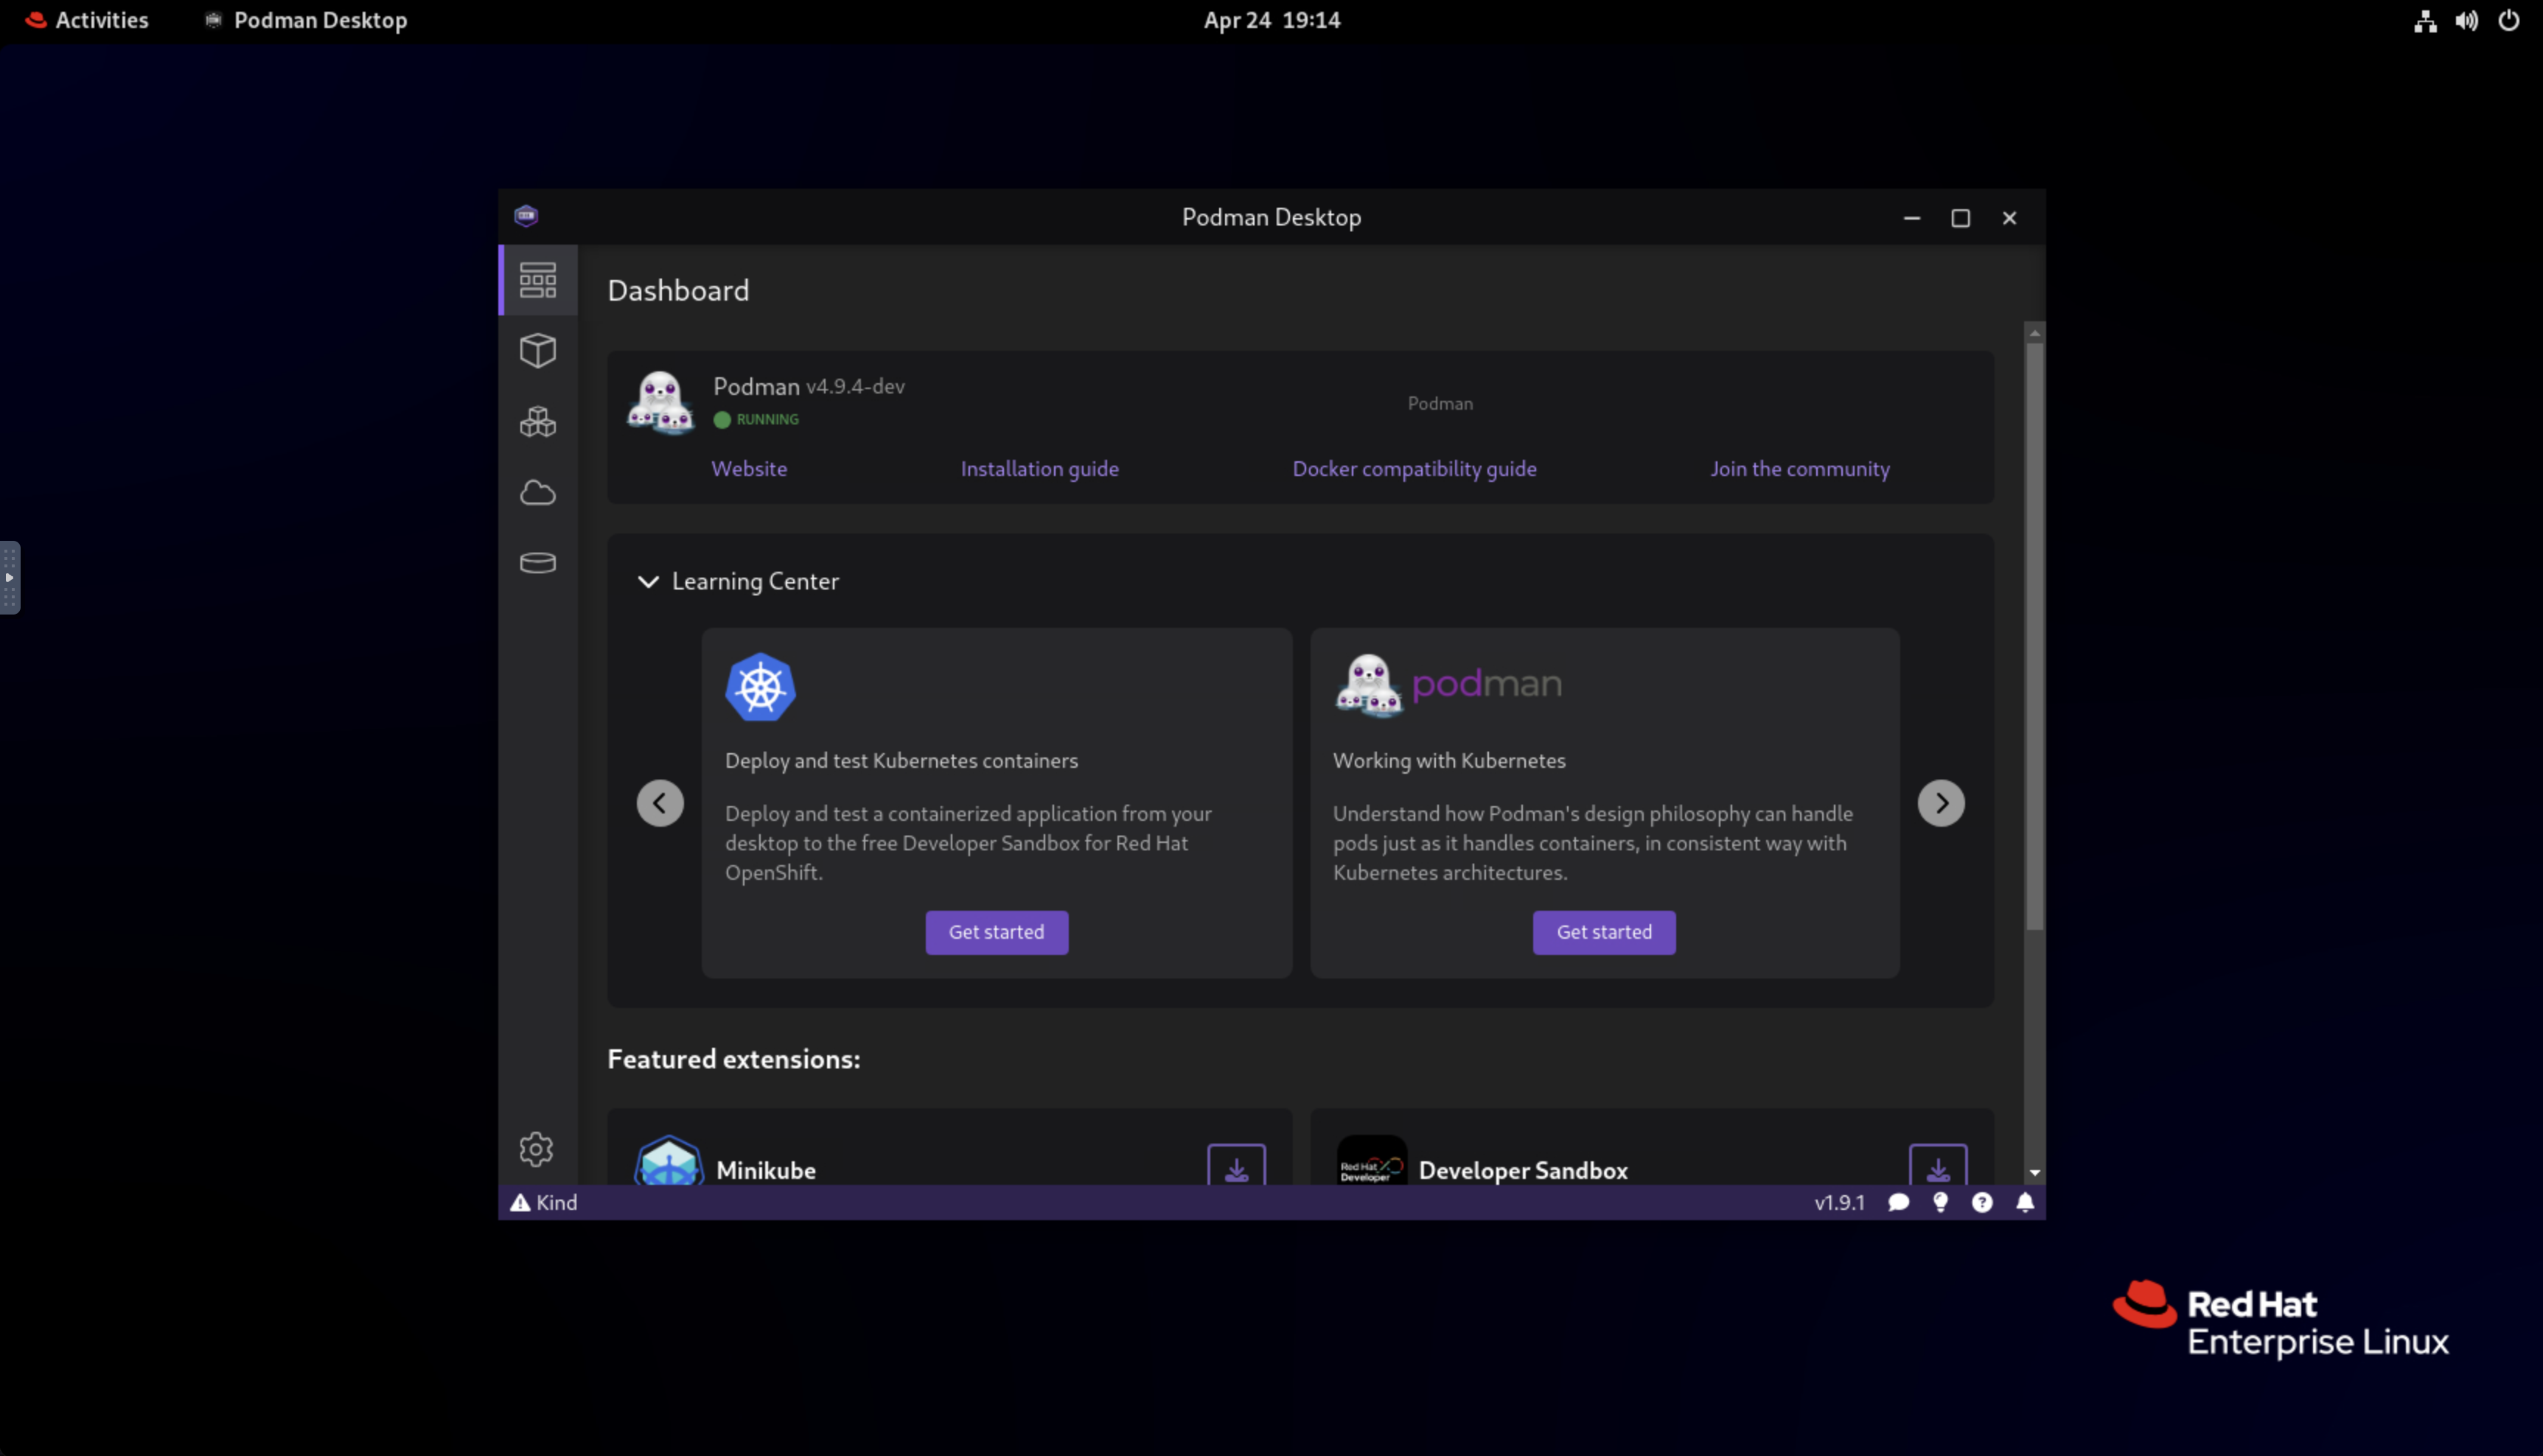Open the Volumes disk icon in sidebar
Image resolution: width=2543 pixels, height=1456 pixels.
point(538,563)
